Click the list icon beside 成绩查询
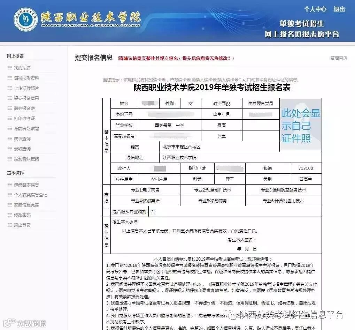This screenshot has width=355, height=330. point(9,138)
